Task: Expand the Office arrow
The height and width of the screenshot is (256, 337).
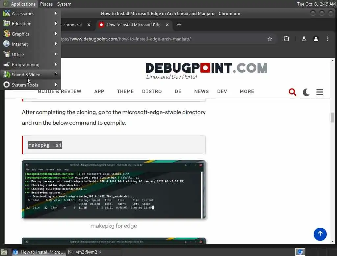Action: [56, 54]
